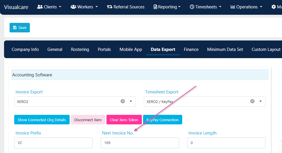This screenshot has height=153, width=282.
Task: Open the Clients menu
Action: 49,7
